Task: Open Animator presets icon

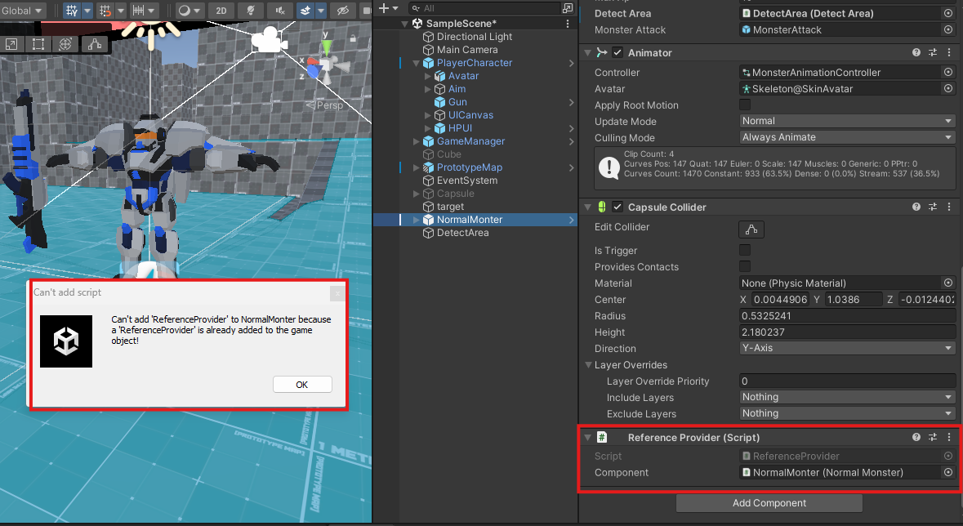Action: [x=933, y=53]
